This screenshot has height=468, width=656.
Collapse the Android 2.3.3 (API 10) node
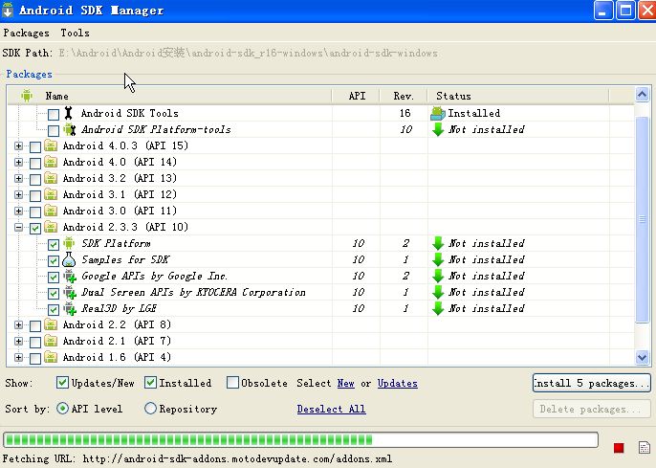click(18, 228)
